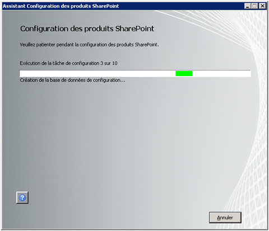Minimize the SharePoint assistant window

pos(248,6)
